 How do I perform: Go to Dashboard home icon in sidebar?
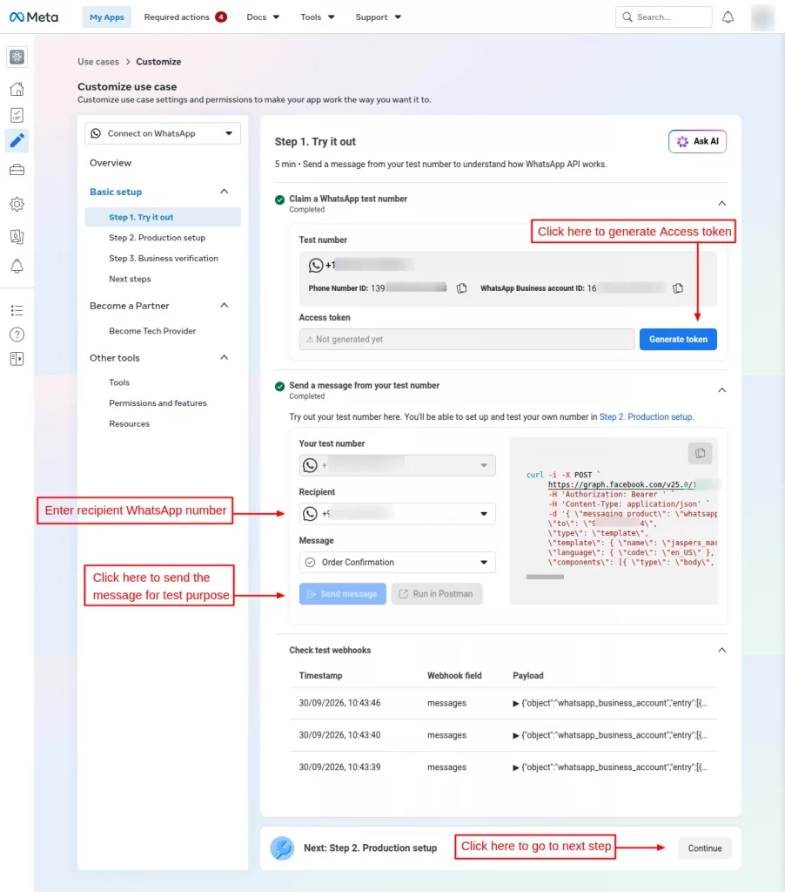tap(17, 89)
